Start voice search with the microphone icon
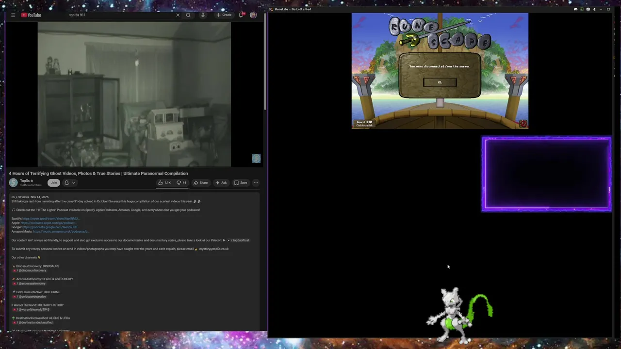The width and height of the screenshot is (621, 349). [203, 15]
